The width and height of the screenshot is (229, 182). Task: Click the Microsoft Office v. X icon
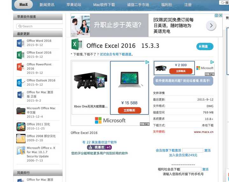pyautogui.click(x=21, y=150)
